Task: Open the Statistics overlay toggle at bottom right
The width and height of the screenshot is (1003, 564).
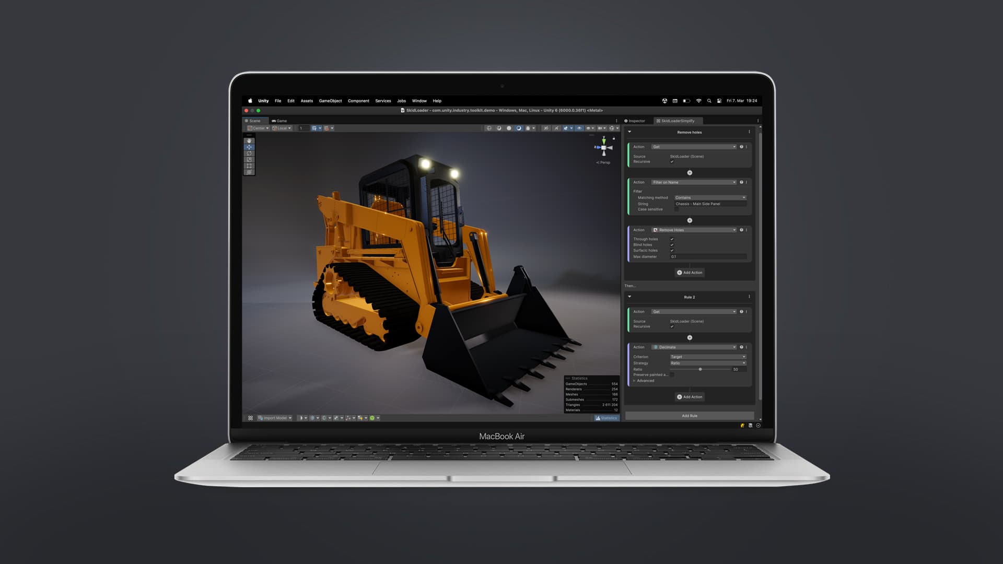Action: (607, 418)
